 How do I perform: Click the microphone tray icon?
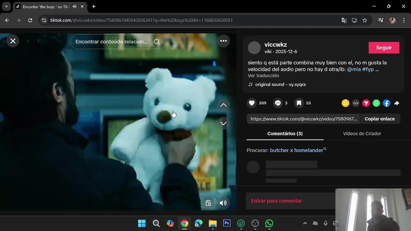pyautogui.click(x=326, y=223)
